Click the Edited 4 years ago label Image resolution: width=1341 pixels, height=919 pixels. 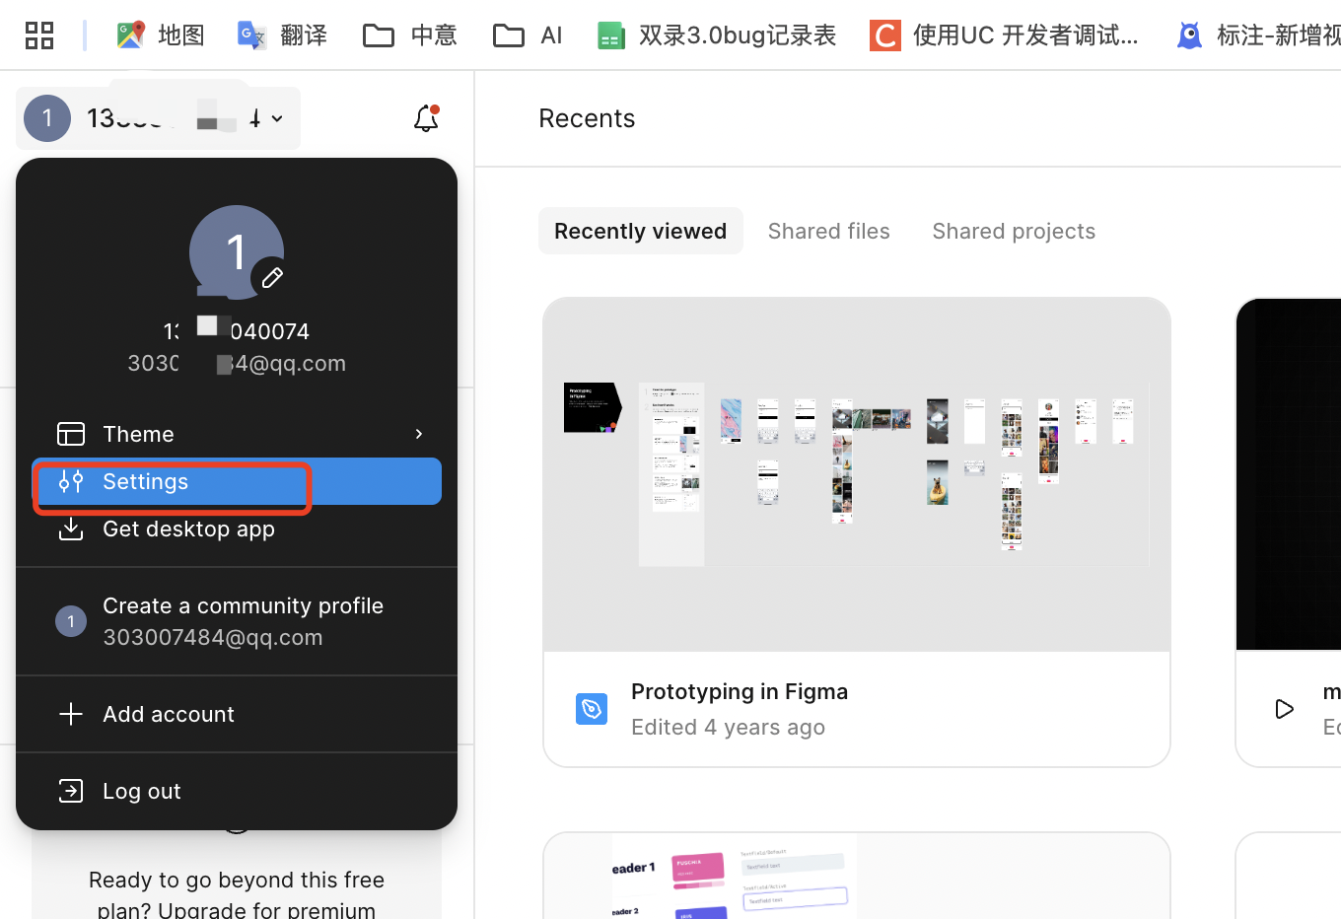[729, 727]
